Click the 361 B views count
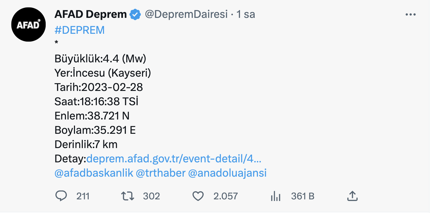 coord(302,196)
